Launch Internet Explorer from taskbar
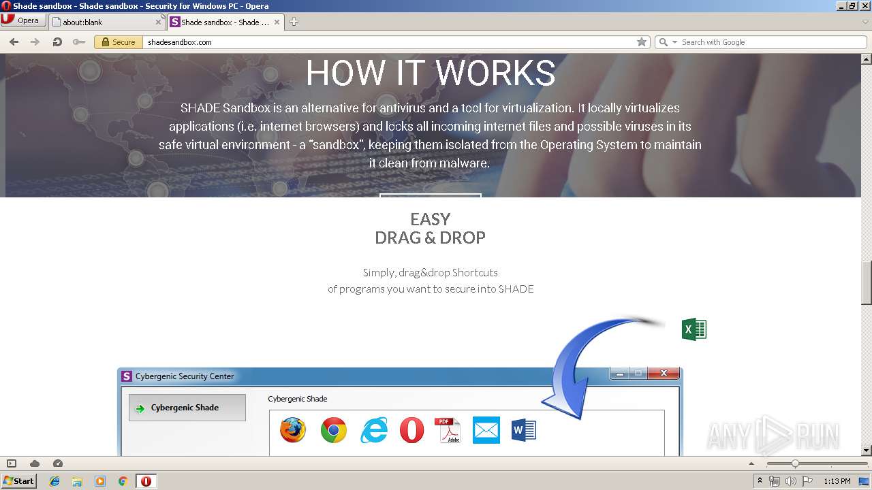The height and width of the screenshot is (490, 872). [x=54, y=481]
